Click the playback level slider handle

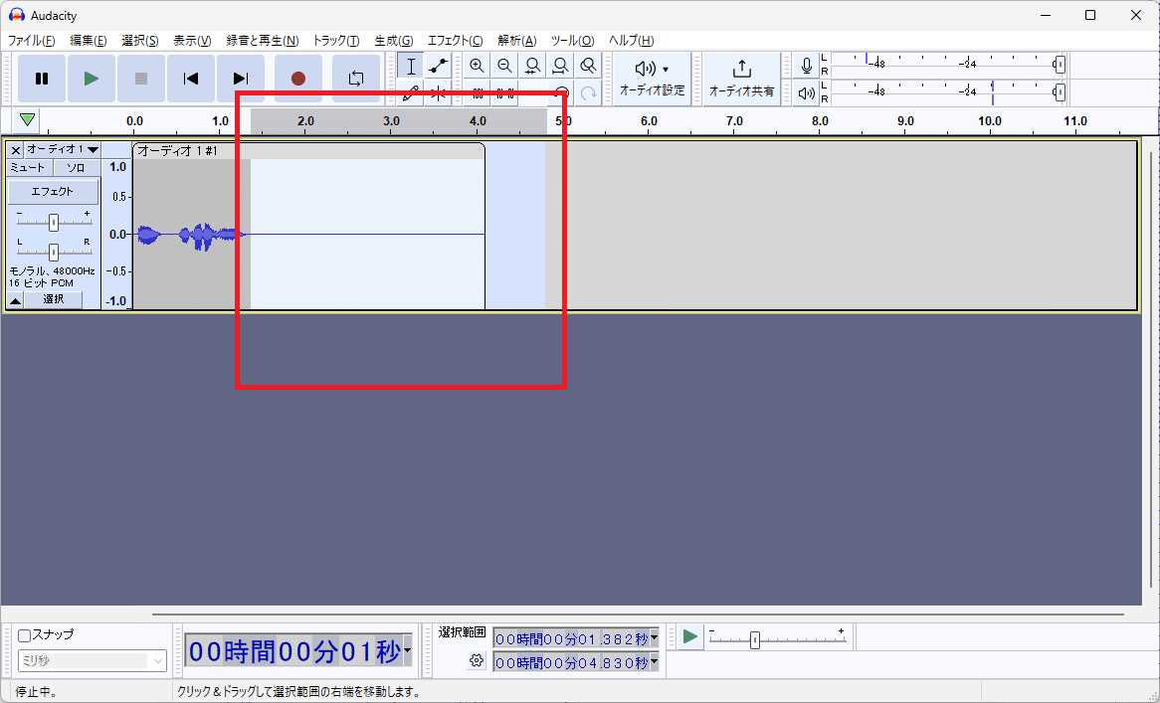(x=1060, y=92)
